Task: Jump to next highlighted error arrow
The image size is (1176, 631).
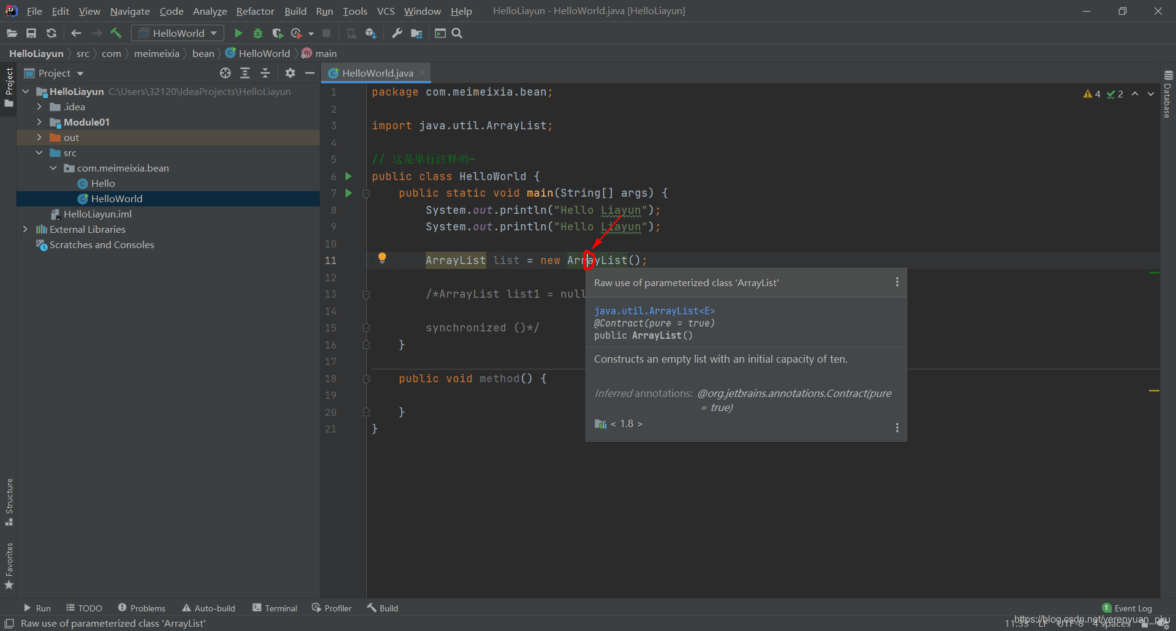Action: pos(1151,94)
